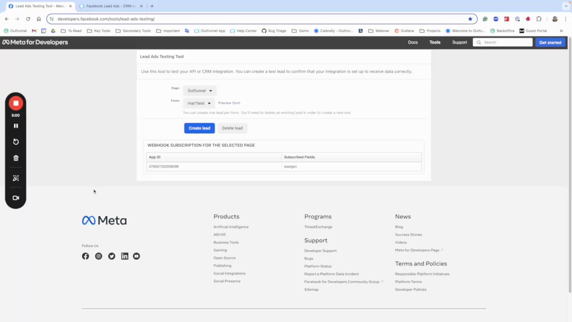
Task: Open the drawing effects tool in recorder
Action: tap(16, 178)
